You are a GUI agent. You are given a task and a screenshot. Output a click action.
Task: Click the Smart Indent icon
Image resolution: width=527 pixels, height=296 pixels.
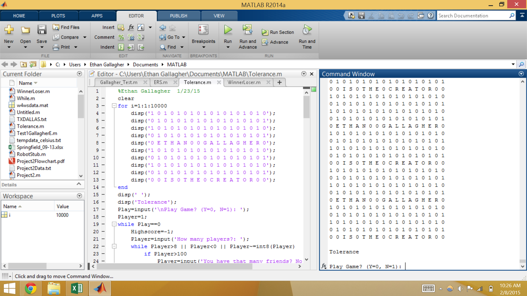click(x=121, y=47)
